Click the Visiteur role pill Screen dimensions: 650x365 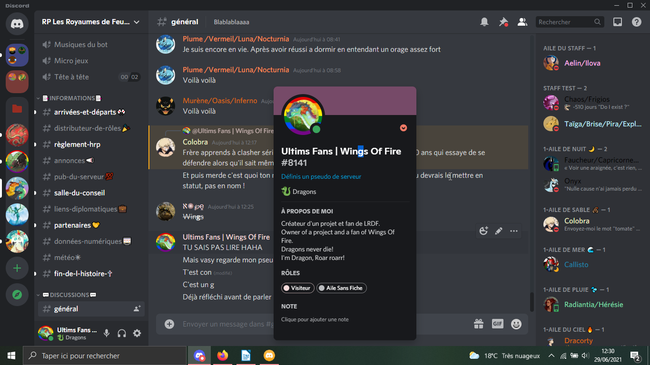tap(298, 288)
